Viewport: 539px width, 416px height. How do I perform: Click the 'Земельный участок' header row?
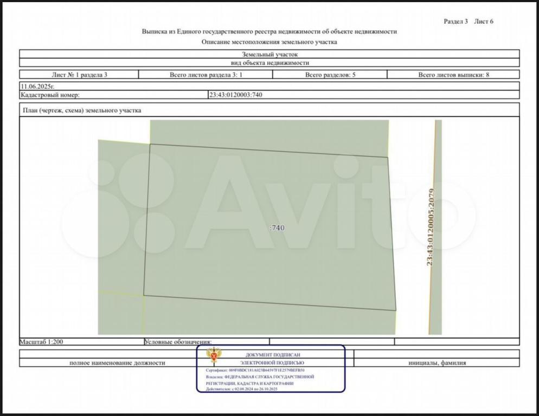click(269, 54)
